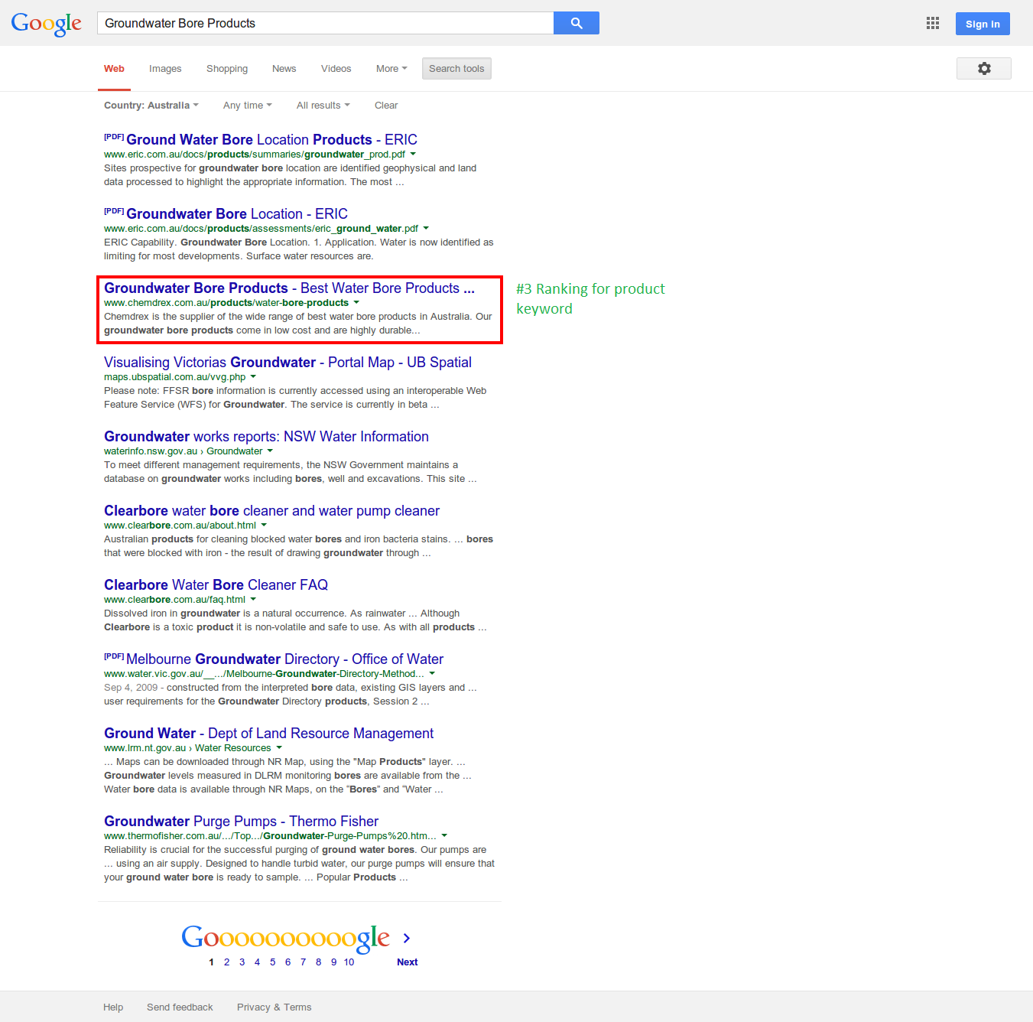Open the Any time filter dropdown
The height and width of the screenshot is (1022, 1033).
click(247, 105)
